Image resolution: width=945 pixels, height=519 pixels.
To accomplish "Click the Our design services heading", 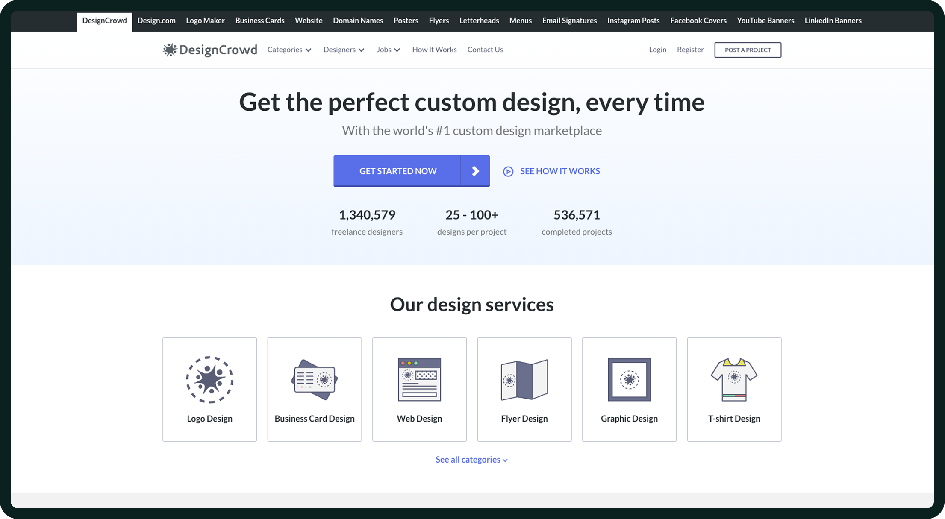I will [x=472, y=305].
